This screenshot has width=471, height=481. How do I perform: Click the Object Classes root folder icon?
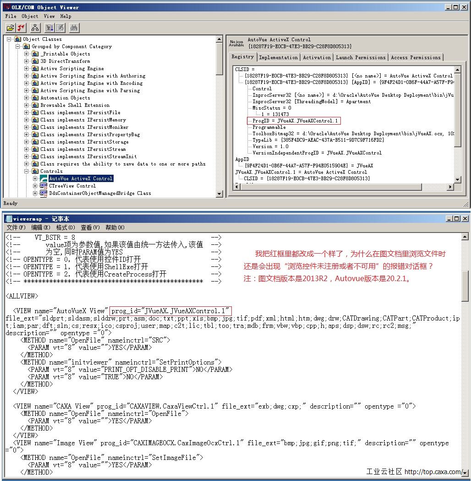coord(18,39)
